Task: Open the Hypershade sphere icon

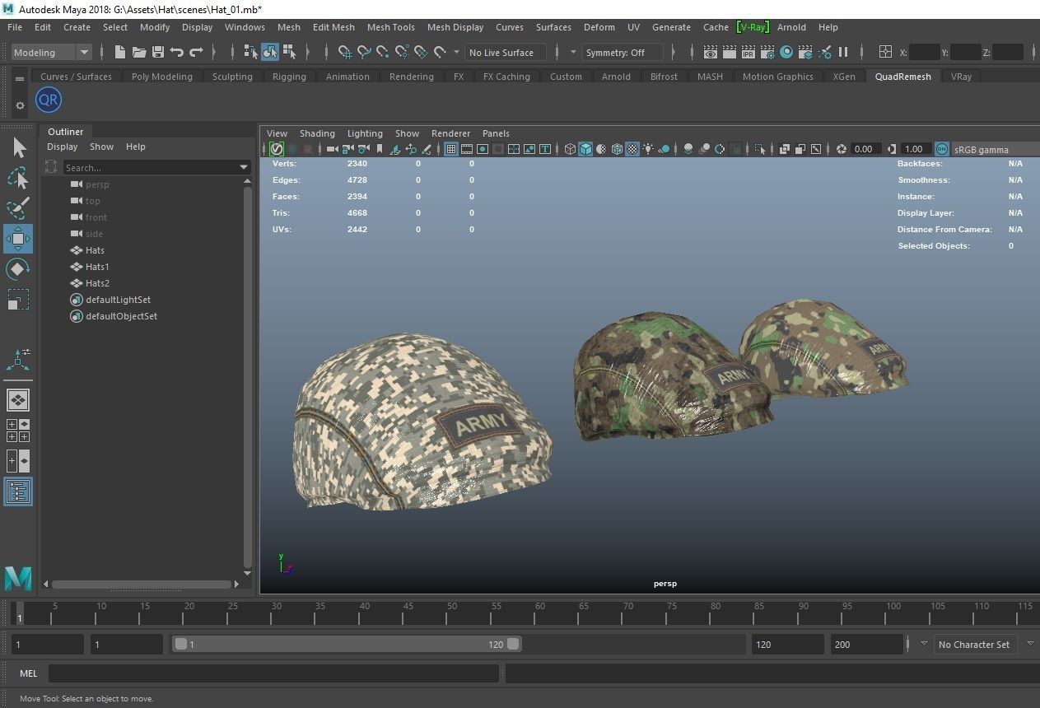Action: 786,52
